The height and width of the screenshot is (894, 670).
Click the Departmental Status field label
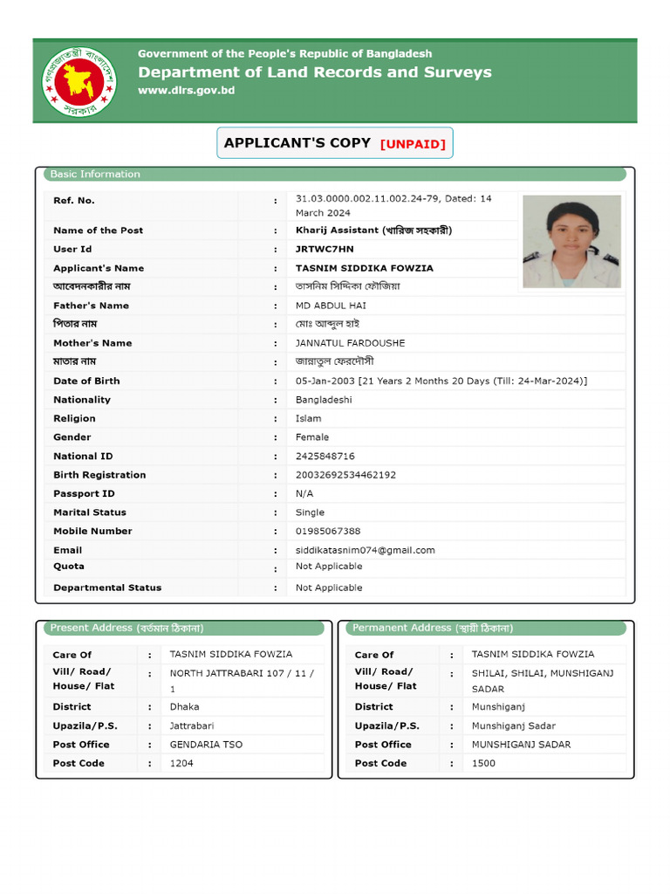point(107,588)
